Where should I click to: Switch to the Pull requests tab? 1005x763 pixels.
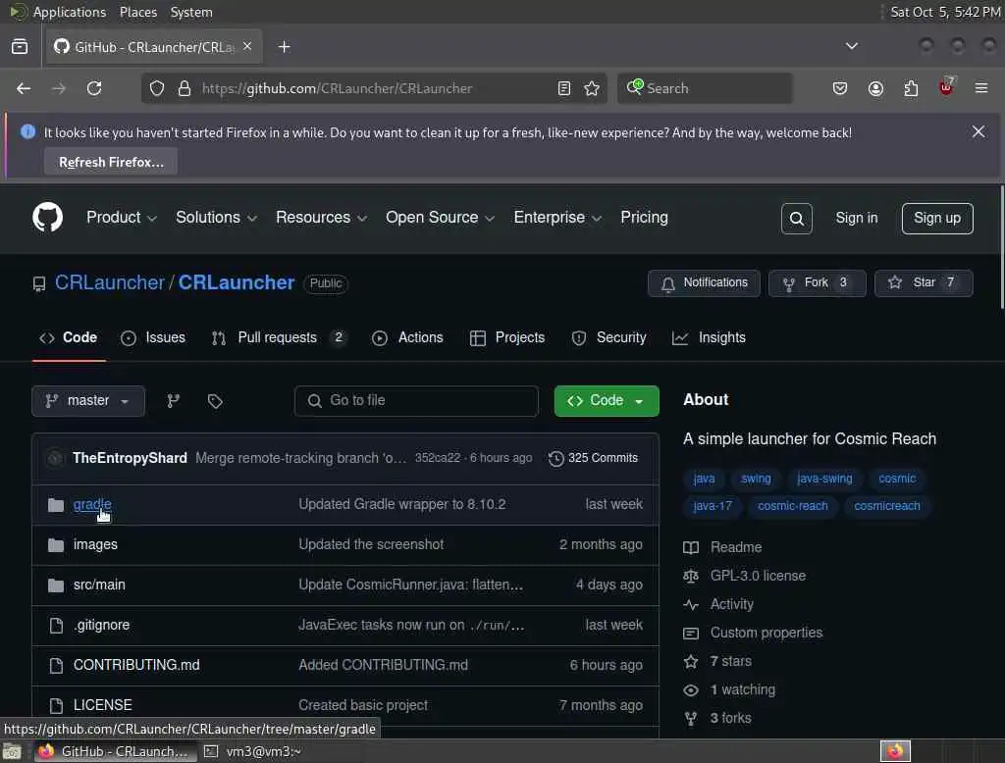(x=279, y=337)
